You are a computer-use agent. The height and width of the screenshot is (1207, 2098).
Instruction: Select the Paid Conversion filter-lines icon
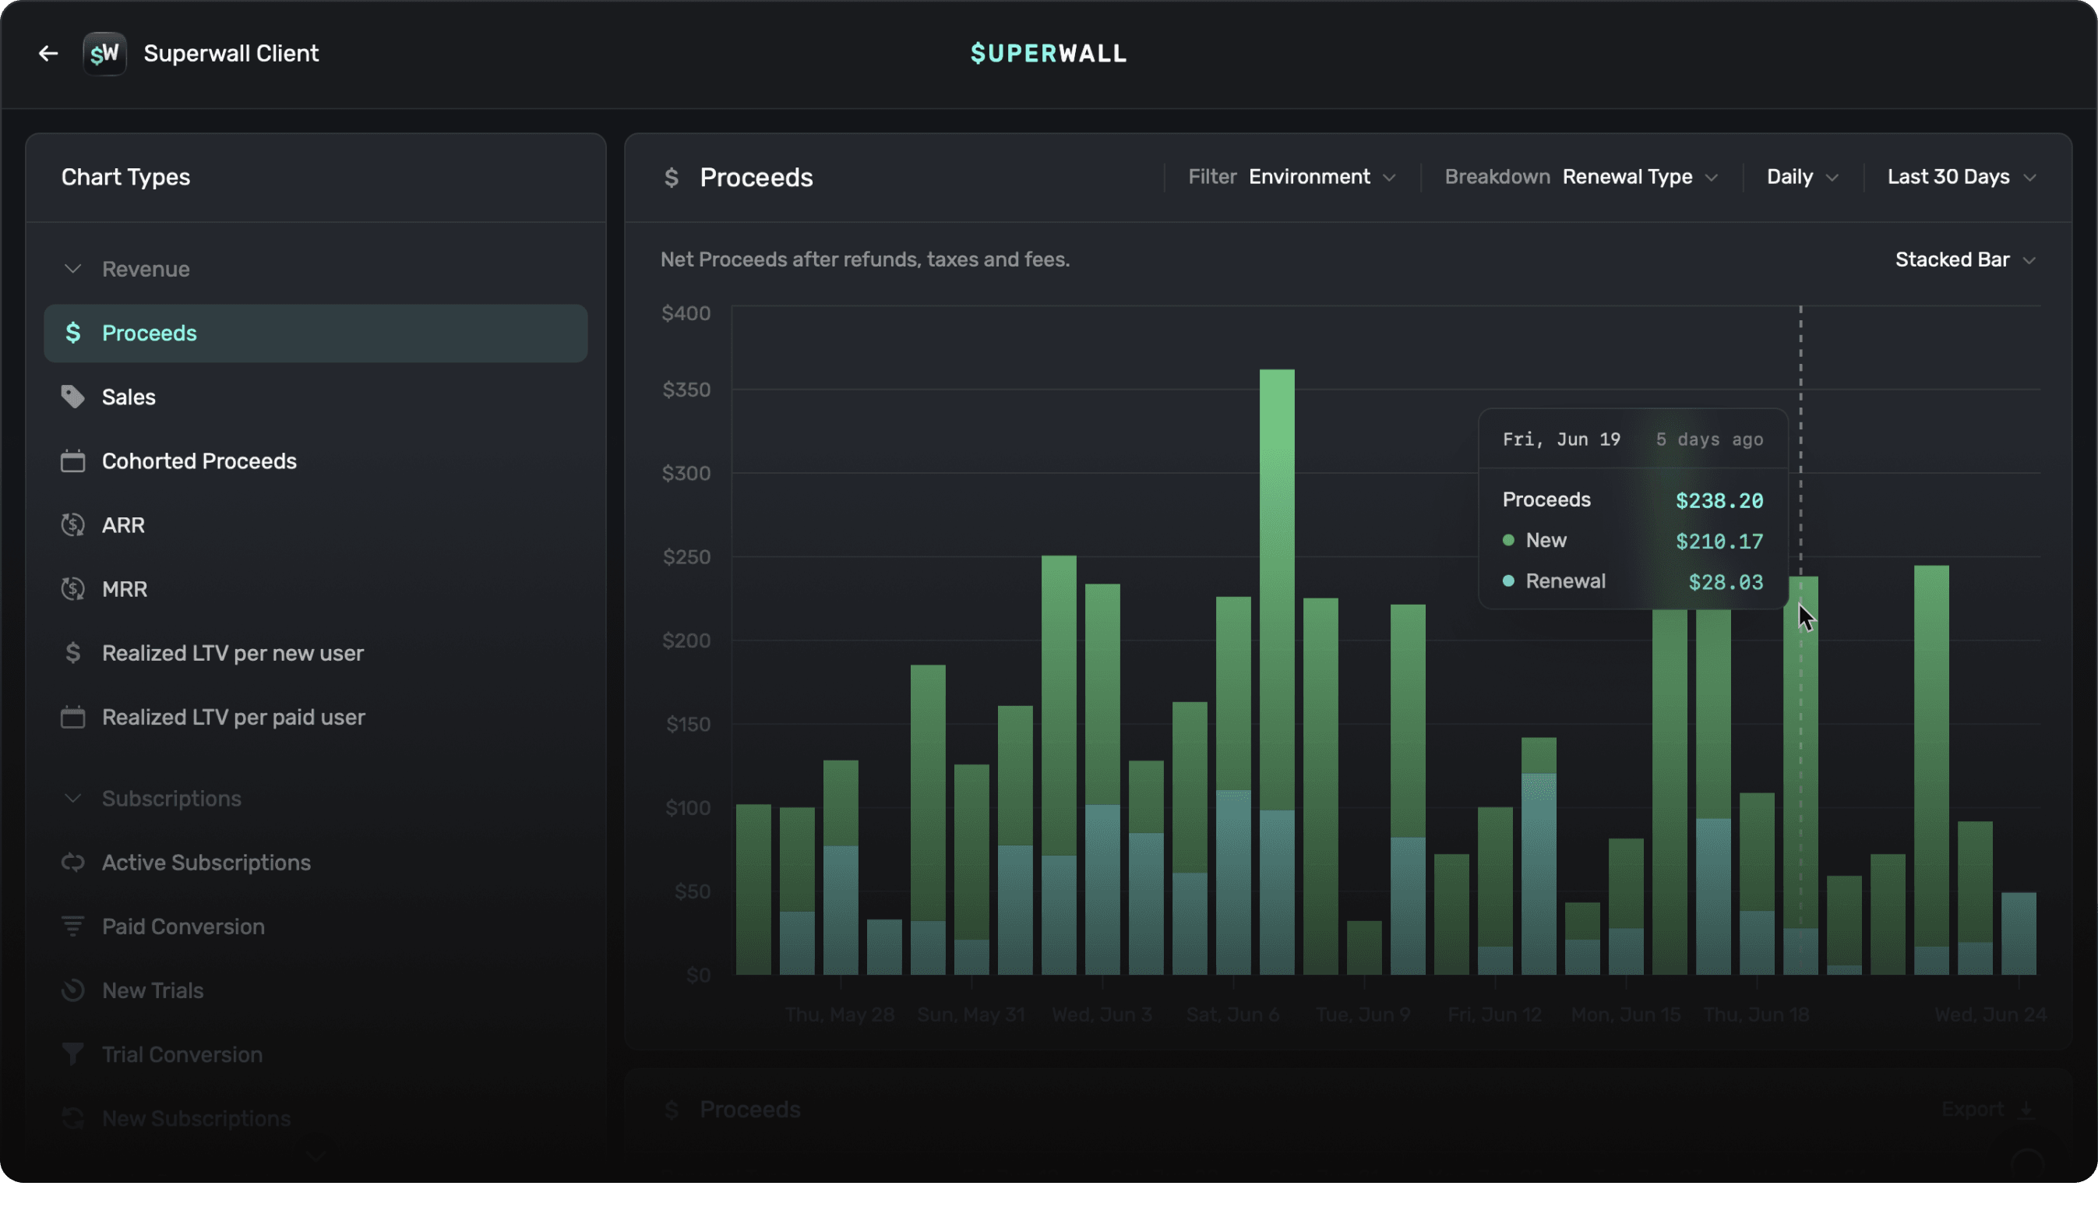[73, 926]
